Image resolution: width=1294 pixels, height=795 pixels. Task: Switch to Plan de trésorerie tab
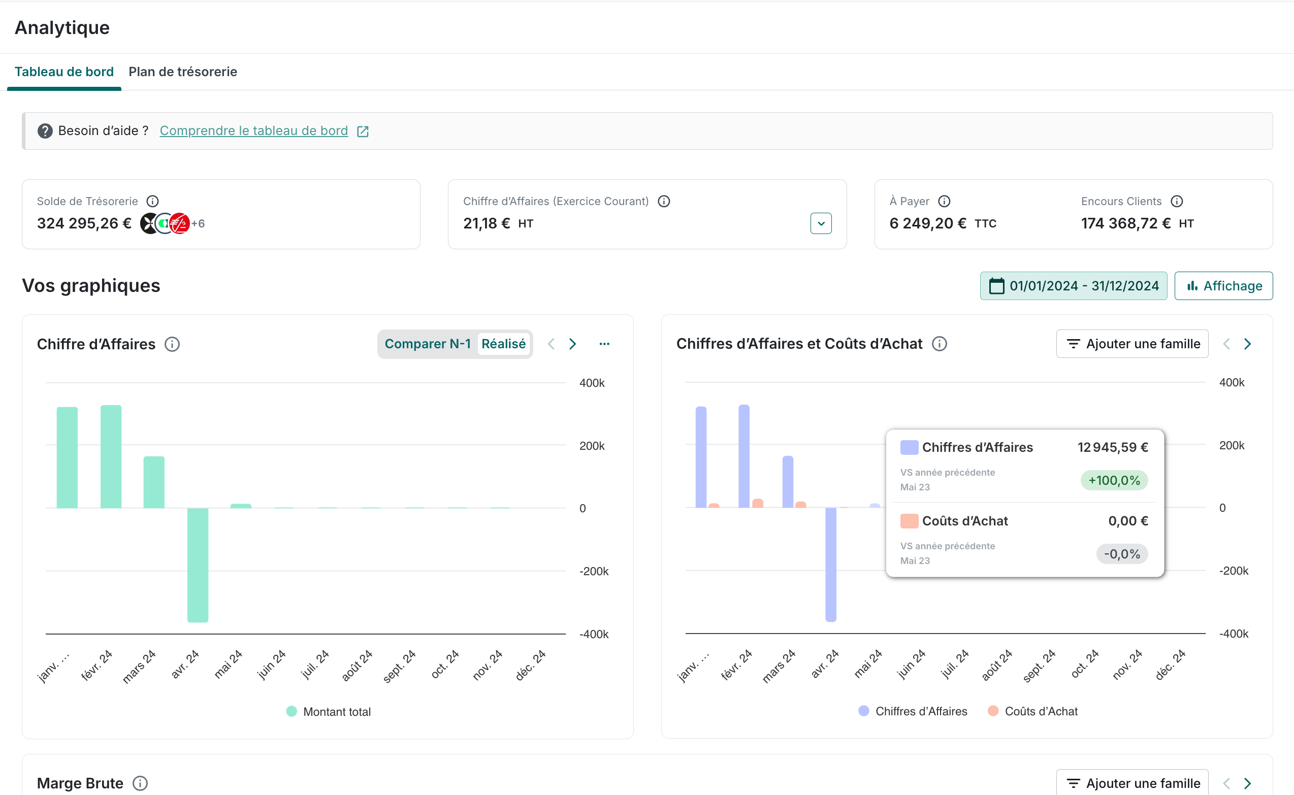[x=182, y=72]
